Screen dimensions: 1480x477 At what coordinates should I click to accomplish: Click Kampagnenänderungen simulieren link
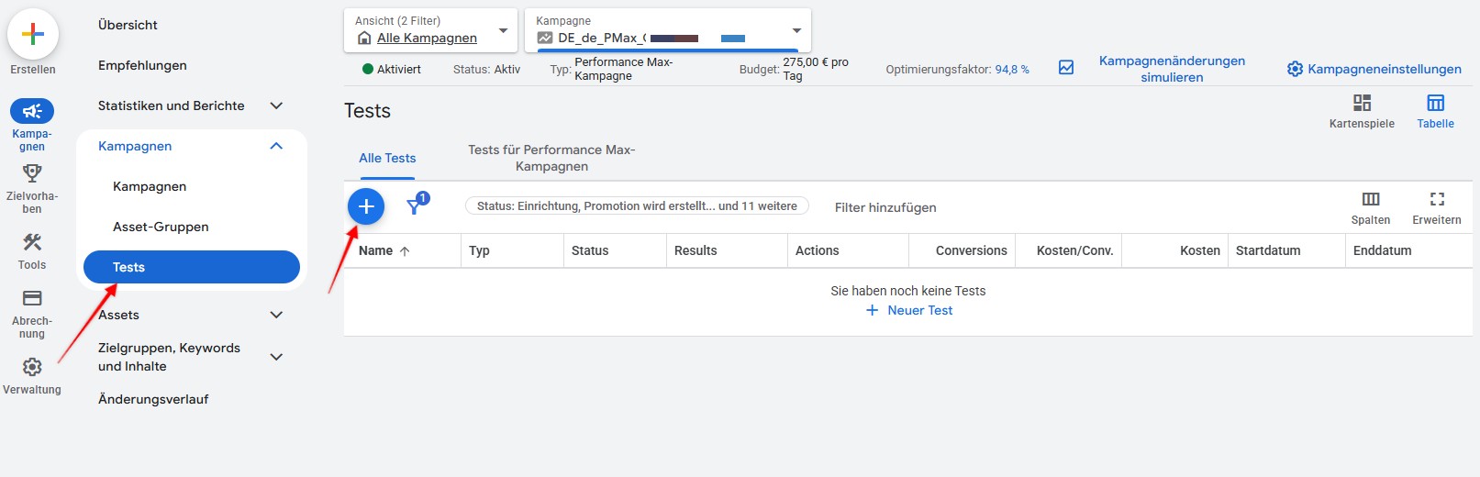click(1172, 69)
